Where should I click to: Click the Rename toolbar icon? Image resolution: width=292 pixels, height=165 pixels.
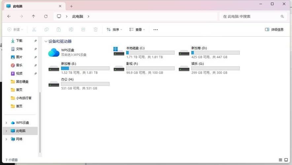71,29
